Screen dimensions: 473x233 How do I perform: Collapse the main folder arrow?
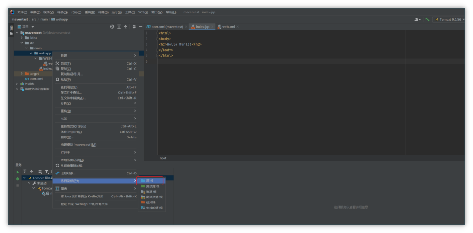[26, 48]
